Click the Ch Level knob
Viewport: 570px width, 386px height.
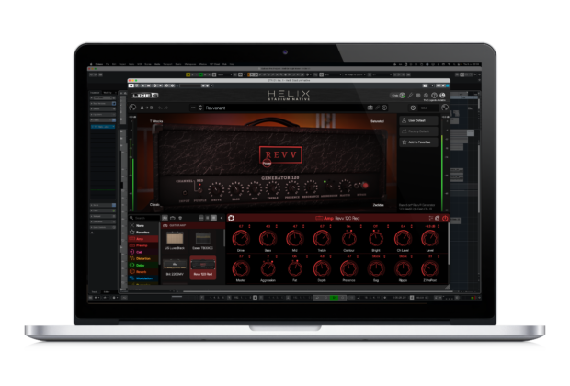point(403,239)
